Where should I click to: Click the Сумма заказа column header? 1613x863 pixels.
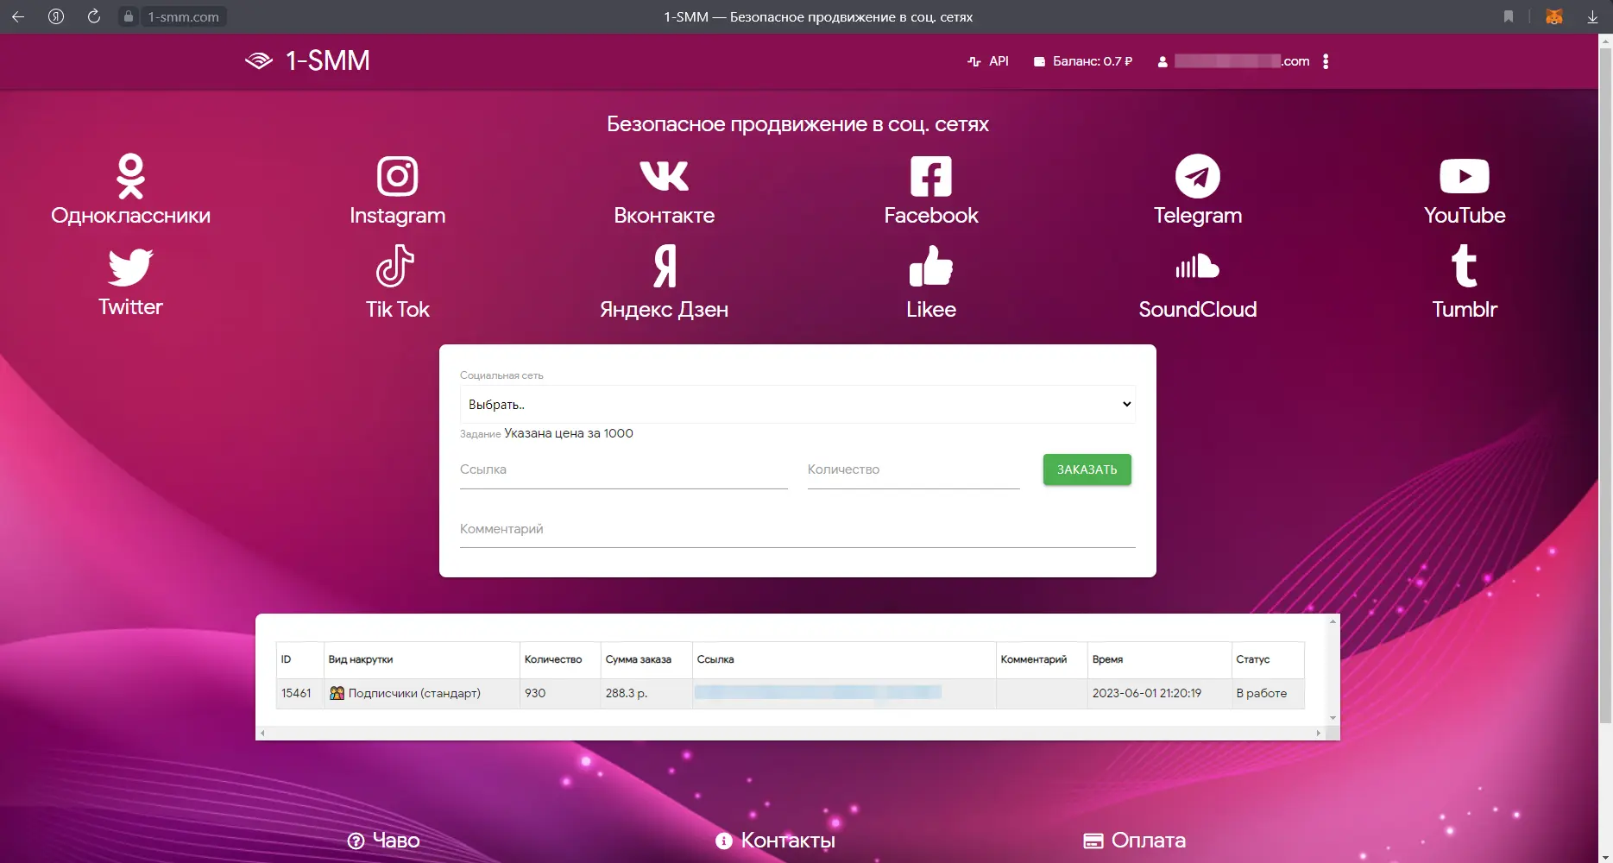(x=646, y=659)
